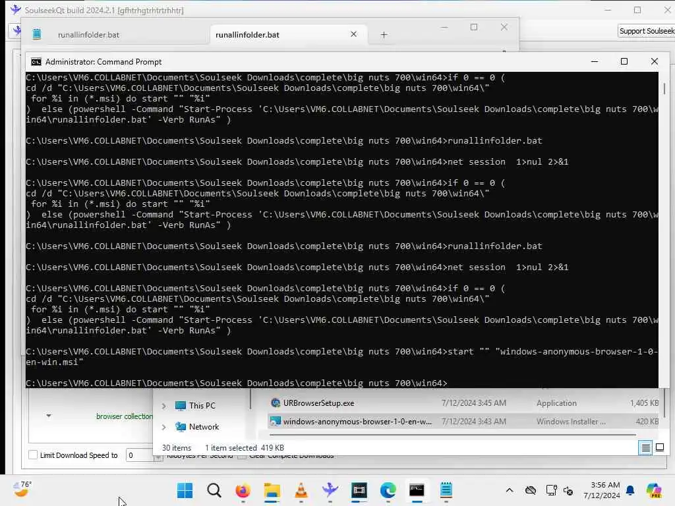Image resolution: width=675 pixels, height=506 pixels.
Task: Maximize the Command Prompt window
Action: (x=624, y=61)
